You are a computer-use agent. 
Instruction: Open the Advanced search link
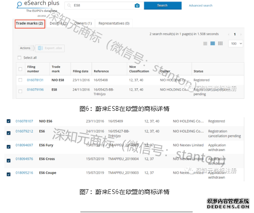[x=200, y=6]
